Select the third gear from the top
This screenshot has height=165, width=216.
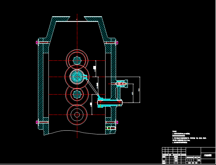point(77,95)
